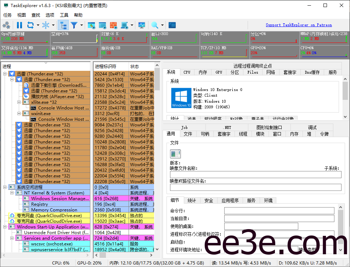Image resolution: width=350 pixels, height=267 pixels.
Task: Pause list refreshing with pause icon
Action: click(x=19, y=25)
